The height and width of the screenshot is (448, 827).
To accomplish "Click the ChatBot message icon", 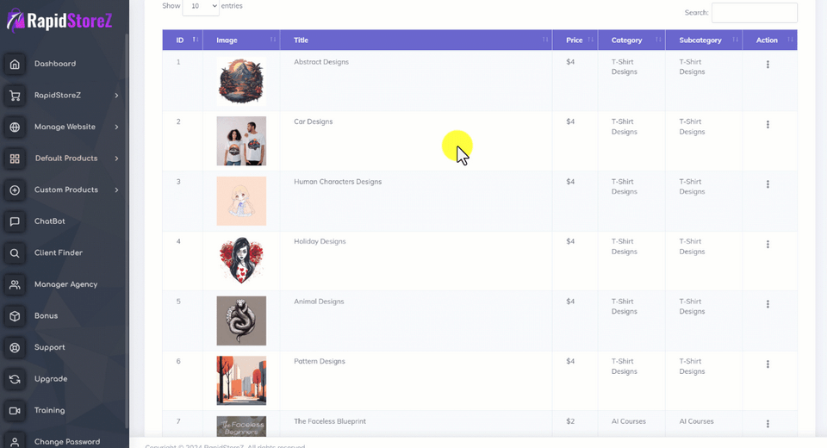I will click(x=15, y=221).
